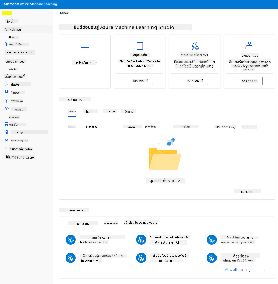Click the notebook icon on the "สมุดบันทึก" card
Viewport: 278px width, 284px height.
140,46
